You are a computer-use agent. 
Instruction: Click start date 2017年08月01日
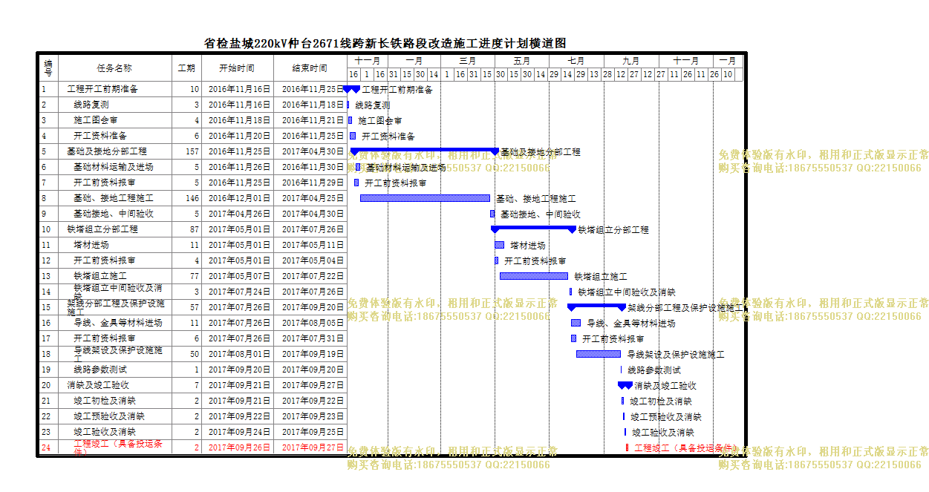point(239,354)
